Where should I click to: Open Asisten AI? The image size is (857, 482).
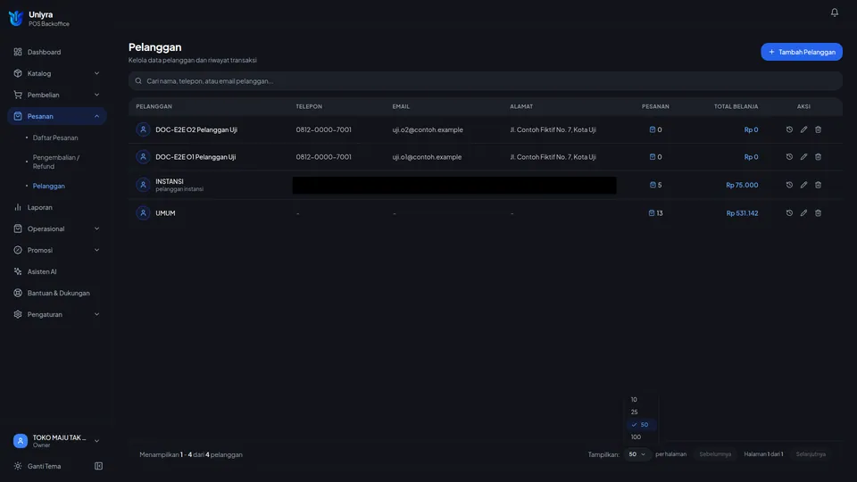57,271
